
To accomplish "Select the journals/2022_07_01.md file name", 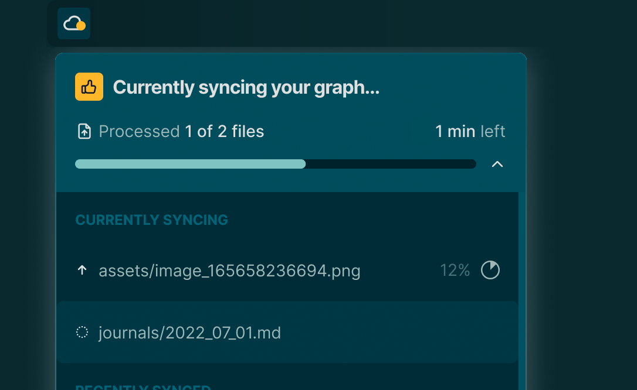I will [189, 333].
